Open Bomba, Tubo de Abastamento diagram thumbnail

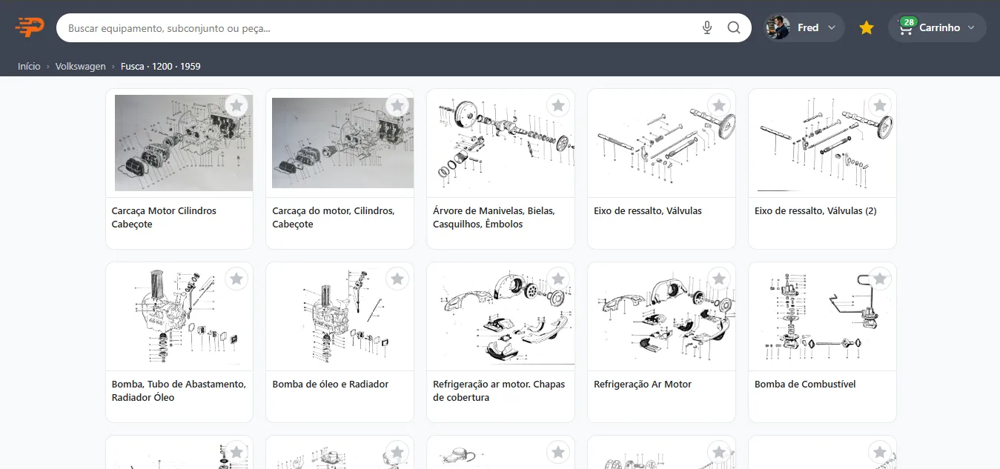(x=179, y=316)
